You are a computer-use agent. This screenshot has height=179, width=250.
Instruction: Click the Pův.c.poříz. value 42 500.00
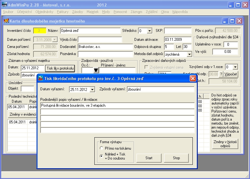(228, 31)
